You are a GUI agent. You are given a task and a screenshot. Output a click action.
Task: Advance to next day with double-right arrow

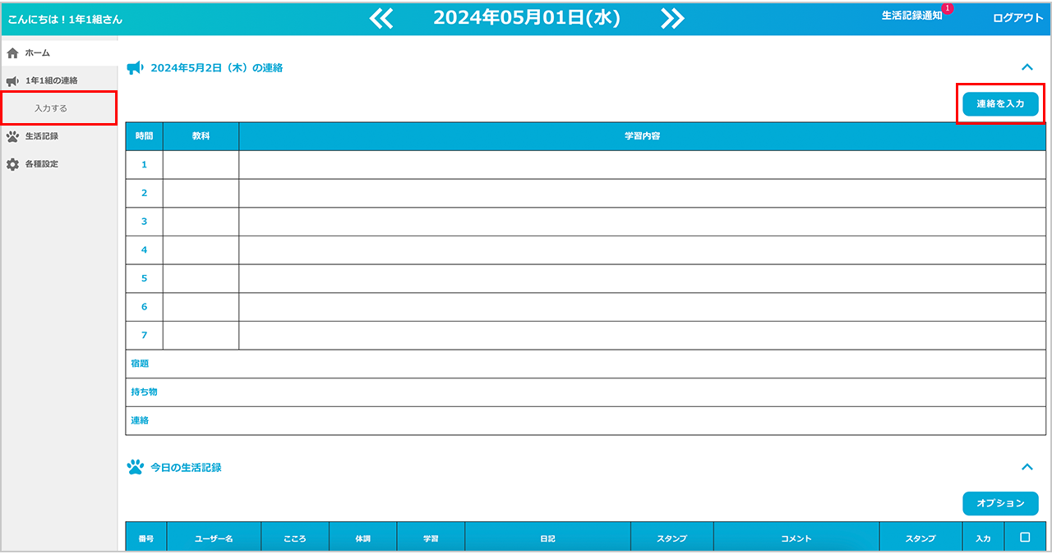pyautogui.click(x=672, y=18)
